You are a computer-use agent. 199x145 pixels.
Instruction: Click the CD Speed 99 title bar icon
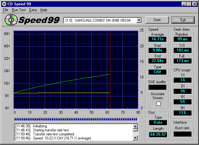click(x=4, y=4)
